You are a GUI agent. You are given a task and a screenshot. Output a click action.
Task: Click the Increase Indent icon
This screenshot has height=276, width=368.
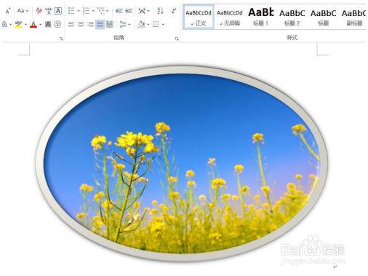pyautogui.click(x=129, y=11)
